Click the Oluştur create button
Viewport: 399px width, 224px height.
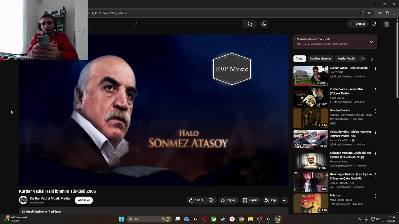(358, 24)
